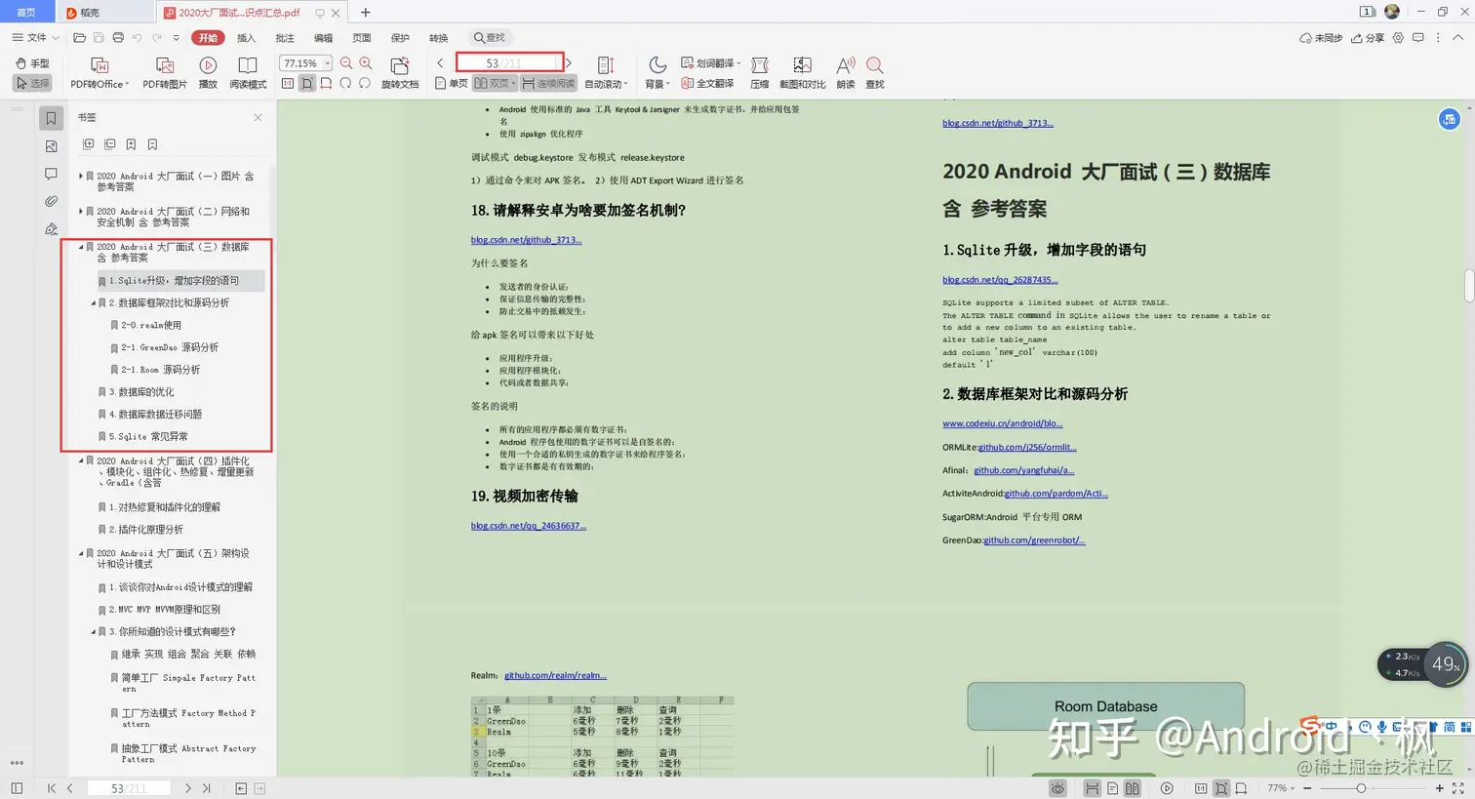Start the 播放 slideshow
This screenshot has width=1475, height=799.
pos(208,72)
